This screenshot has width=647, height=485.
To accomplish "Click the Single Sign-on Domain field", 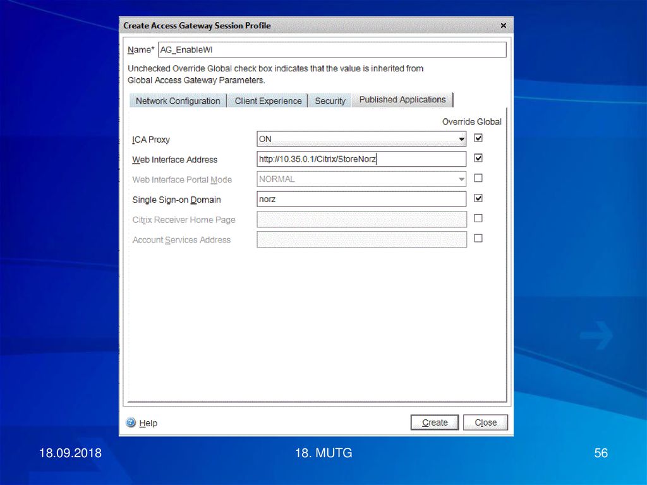I will 361,199.
